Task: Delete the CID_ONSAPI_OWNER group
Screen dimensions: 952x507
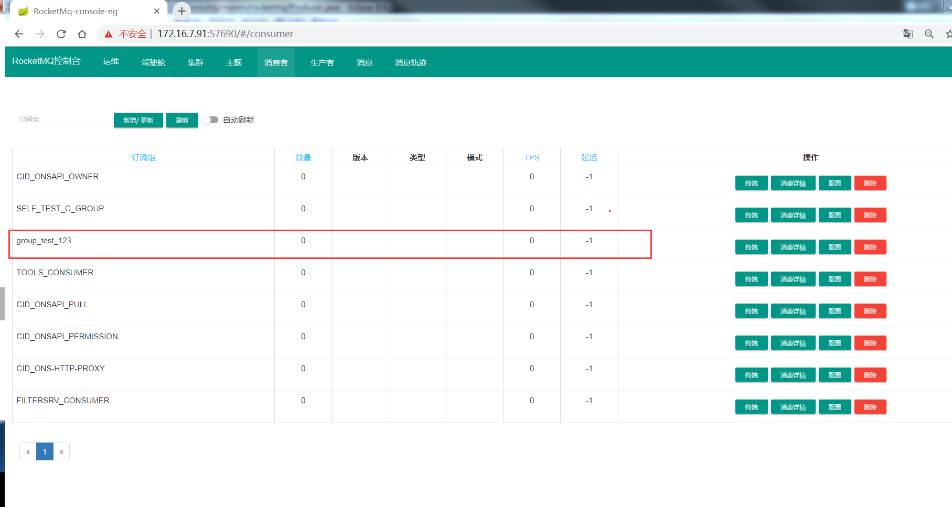Action: tap(870, 183)
